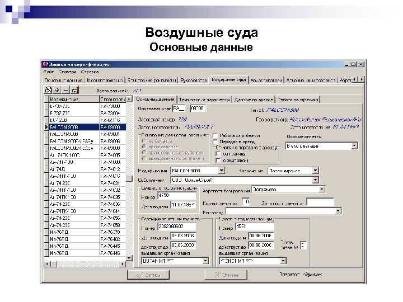Check the 'Передан в аренду' checkbox
Viewport: 403px width, 302px height.
(215, 141)
